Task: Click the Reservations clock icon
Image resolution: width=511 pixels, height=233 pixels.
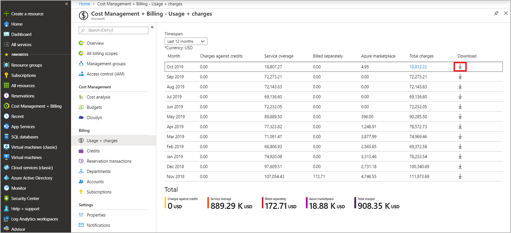Action: (x=6, y=96)
